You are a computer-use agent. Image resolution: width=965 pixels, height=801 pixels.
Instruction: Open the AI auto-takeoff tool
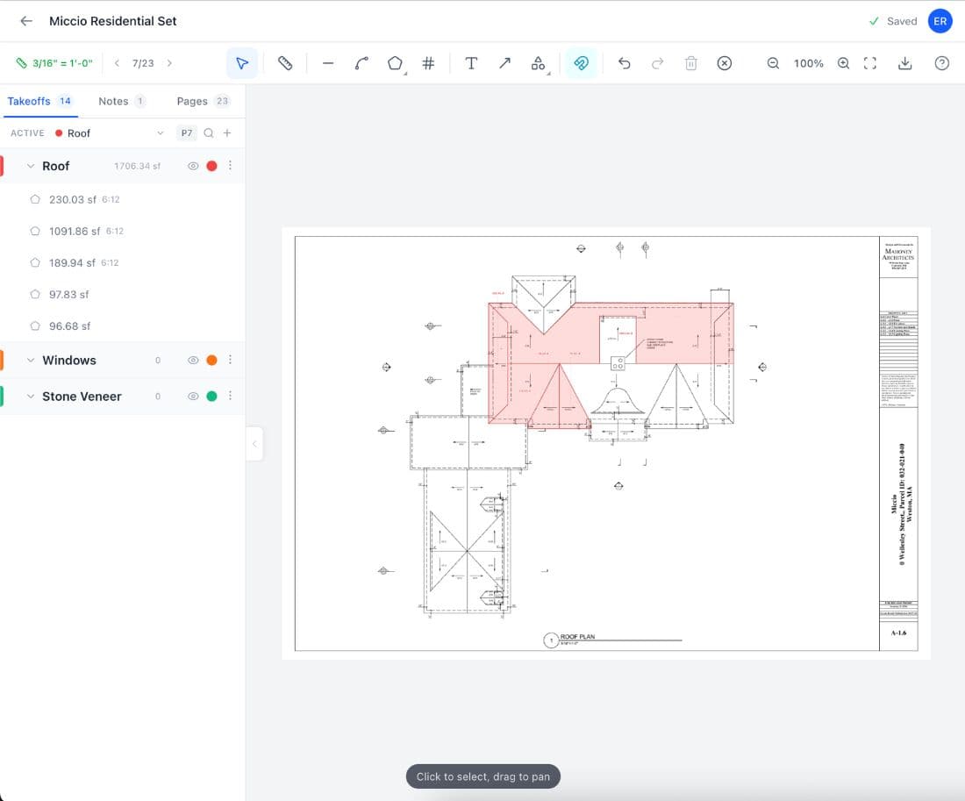point(582,62)
